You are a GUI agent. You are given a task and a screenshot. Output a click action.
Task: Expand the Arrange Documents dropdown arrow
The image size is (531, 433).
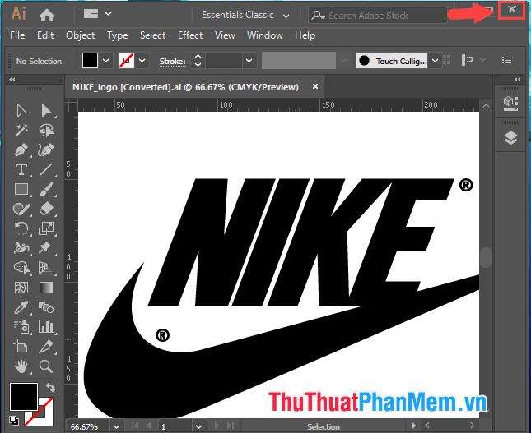[109, 14]
